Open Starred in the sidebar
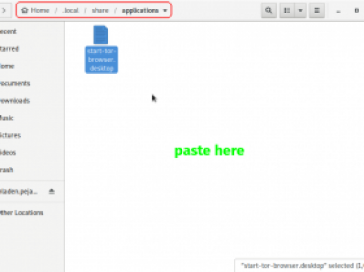 (x=9, y=48)
